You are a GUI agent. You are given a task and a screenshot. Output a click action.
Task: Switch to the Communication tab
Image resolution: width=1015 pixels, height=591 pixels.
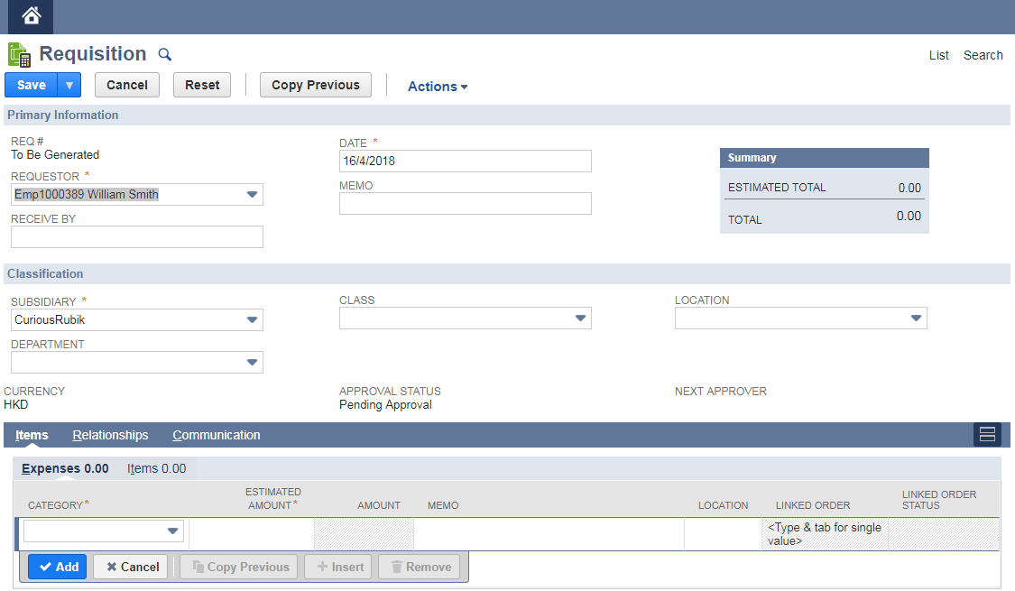point(216,435)
